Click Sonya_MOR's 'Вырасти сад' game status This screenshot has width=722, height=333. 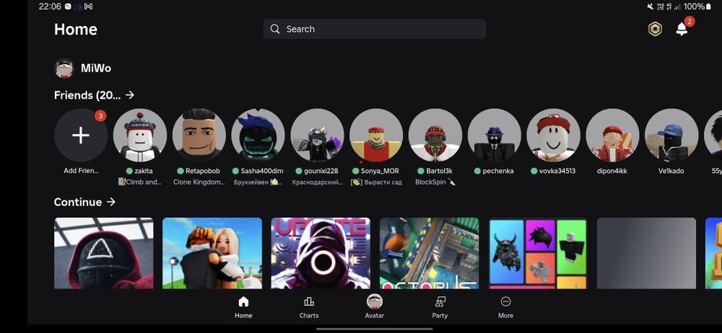[376, 182]
